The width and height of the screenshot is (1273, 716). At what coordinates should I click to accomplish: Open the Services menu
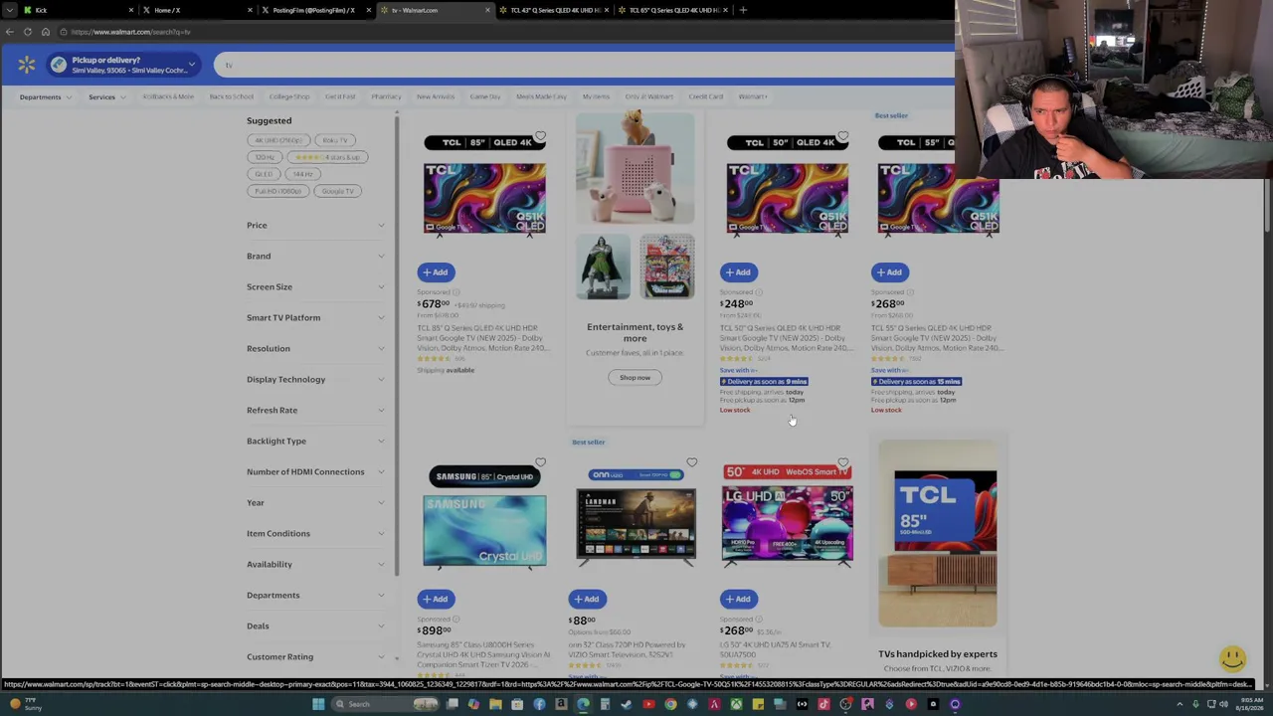click(106, 96)
